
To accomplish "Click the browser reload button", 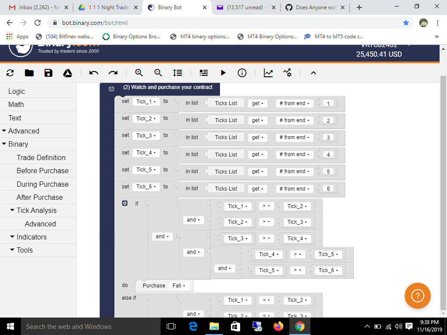I will coord(38,23).
